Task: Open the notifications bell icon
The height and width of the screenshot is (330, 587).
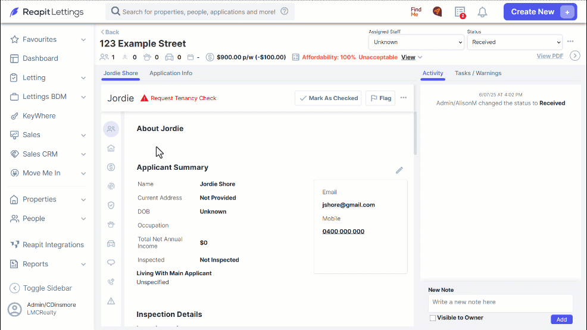Action: click(x=483, y=12)
